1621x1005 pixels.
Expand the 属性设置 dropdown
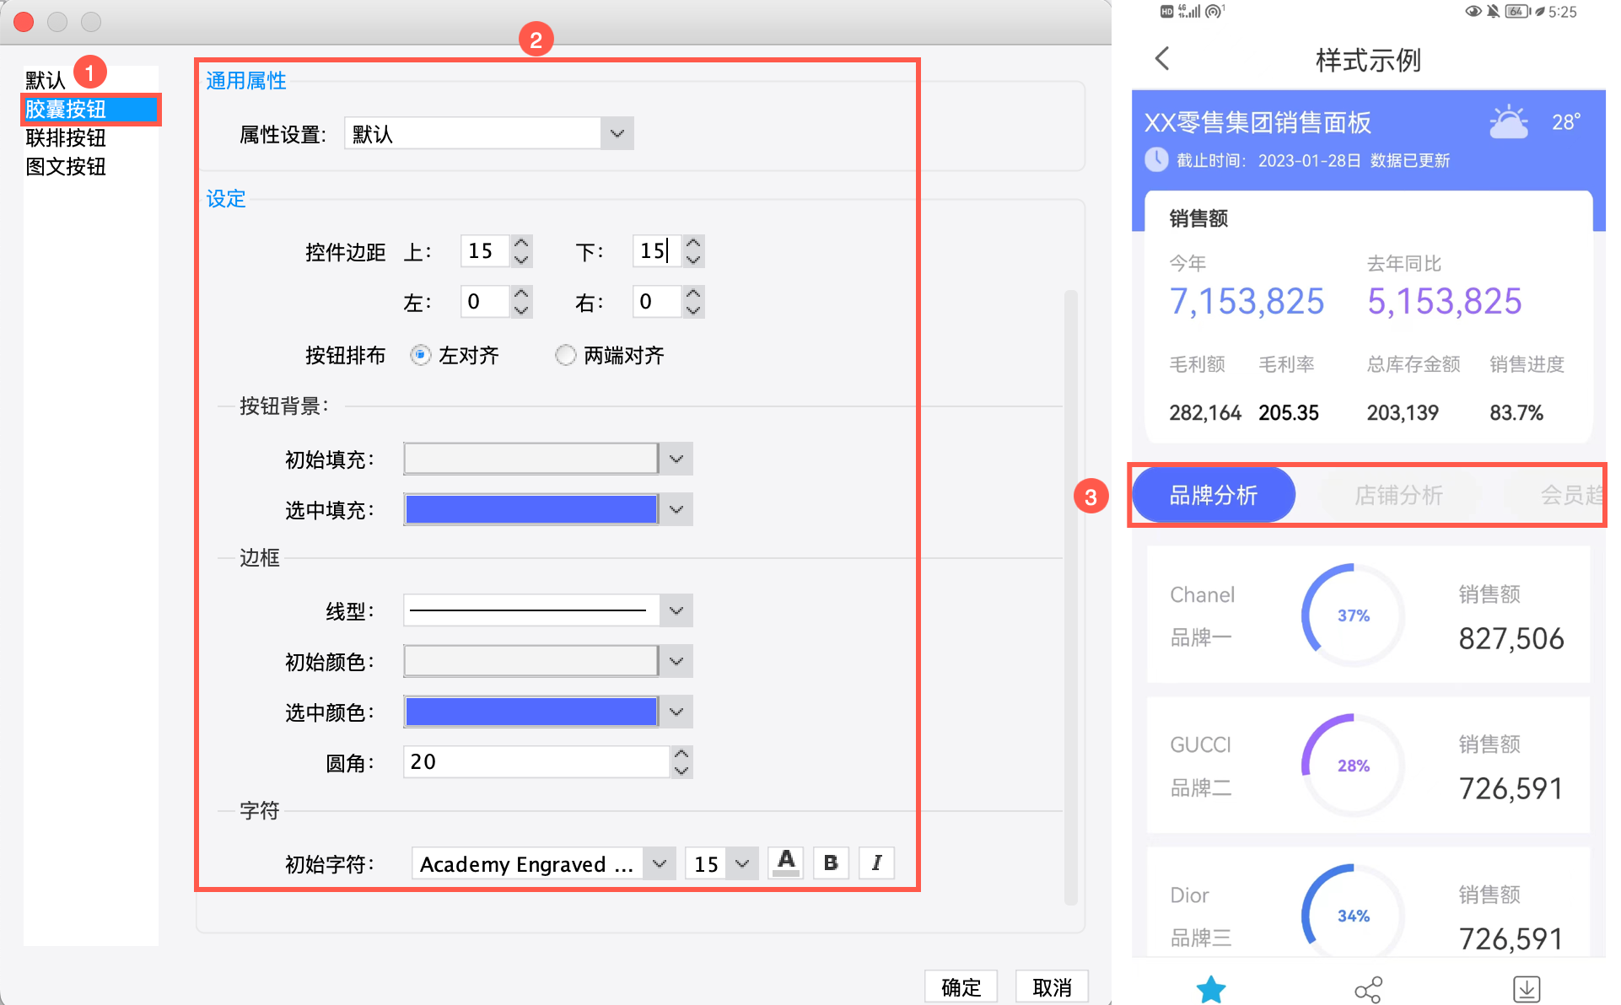[x=617, y=133]
